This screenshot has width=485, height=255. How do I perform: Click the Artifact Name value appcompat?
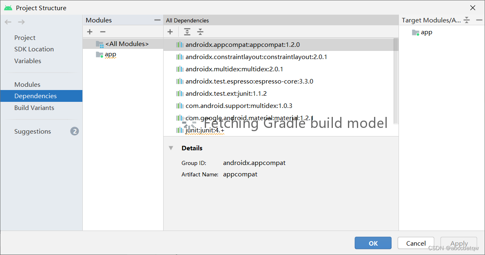(x=240, y=174)
